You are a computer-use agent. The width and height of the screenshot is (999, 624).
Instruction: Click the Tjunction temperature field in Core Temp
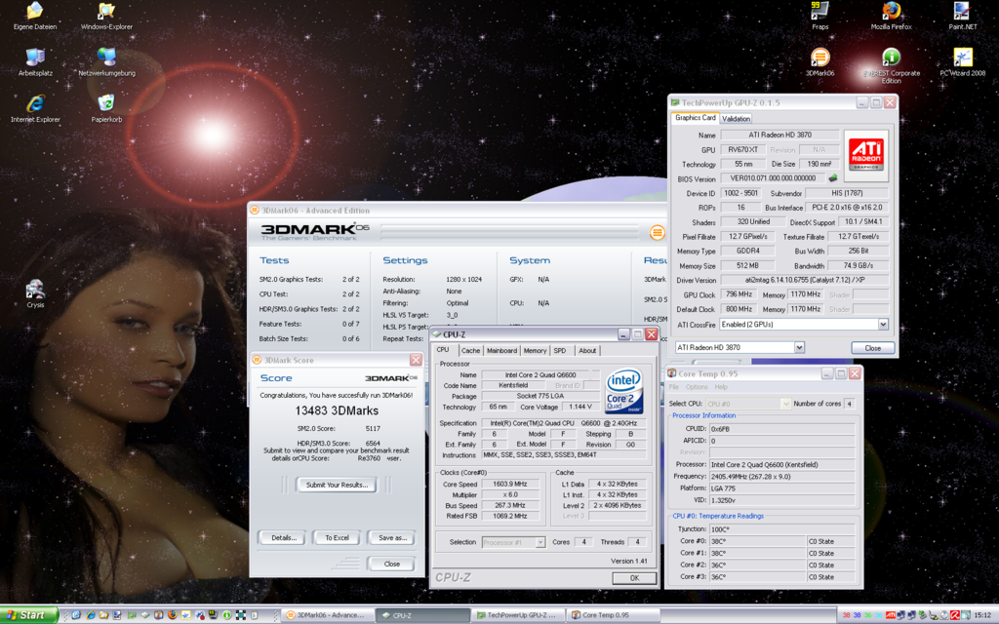click(x=781, y=529)
